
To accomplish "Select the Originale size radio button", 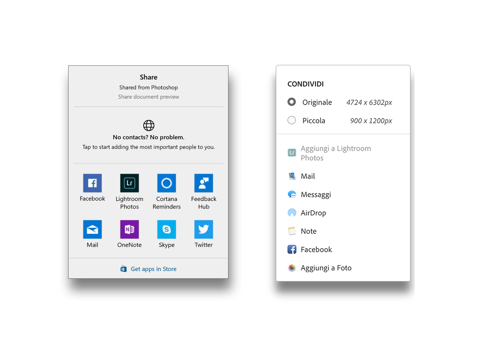I will tap(292, 102).
